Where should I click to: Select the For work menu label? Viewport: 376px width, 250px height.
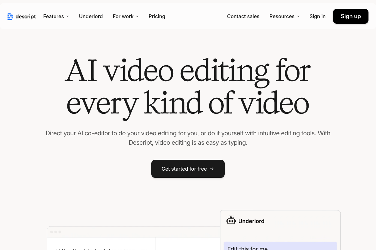click(123, 17)
